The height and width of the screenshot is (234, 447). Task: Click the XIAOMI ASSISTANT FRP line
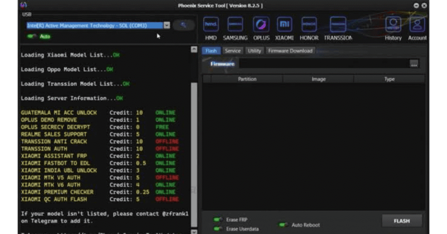98,156
